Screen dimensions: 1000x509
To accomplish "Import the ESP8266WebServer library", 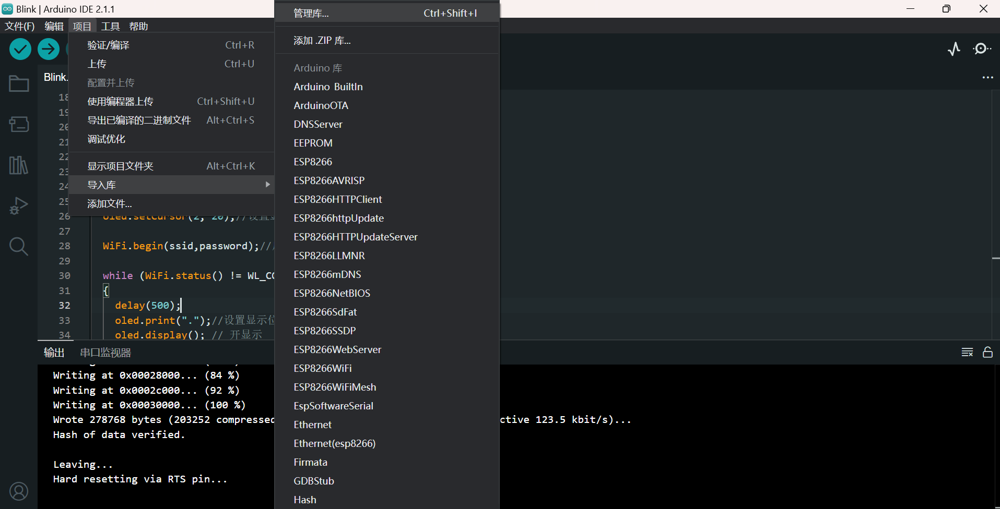I will [x=387, y=349].
